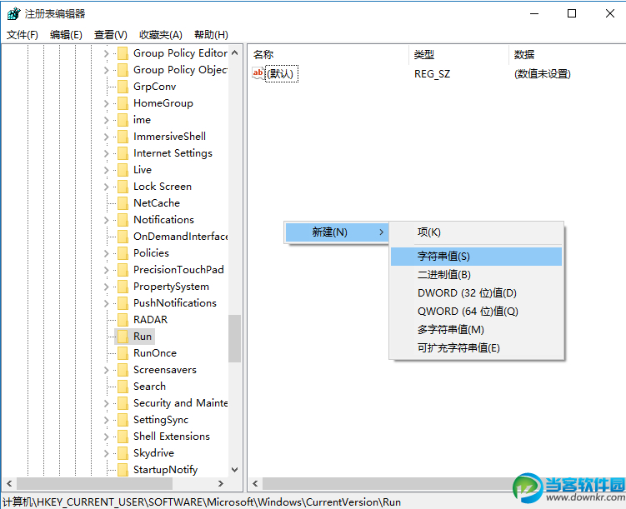
Task: Click the PushNotifications folder icon
Action: 123,303
